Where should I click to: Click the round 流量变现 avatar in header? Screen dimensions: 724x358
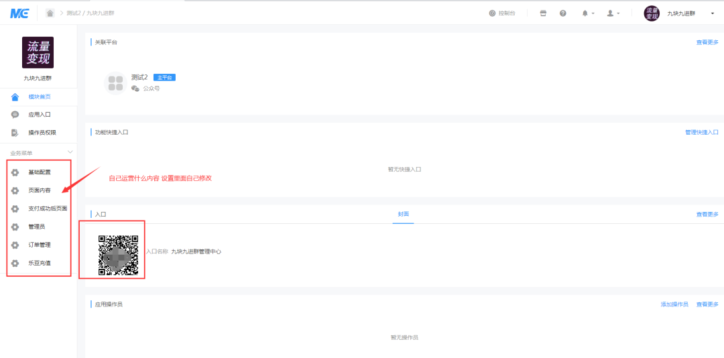(652, 13)
